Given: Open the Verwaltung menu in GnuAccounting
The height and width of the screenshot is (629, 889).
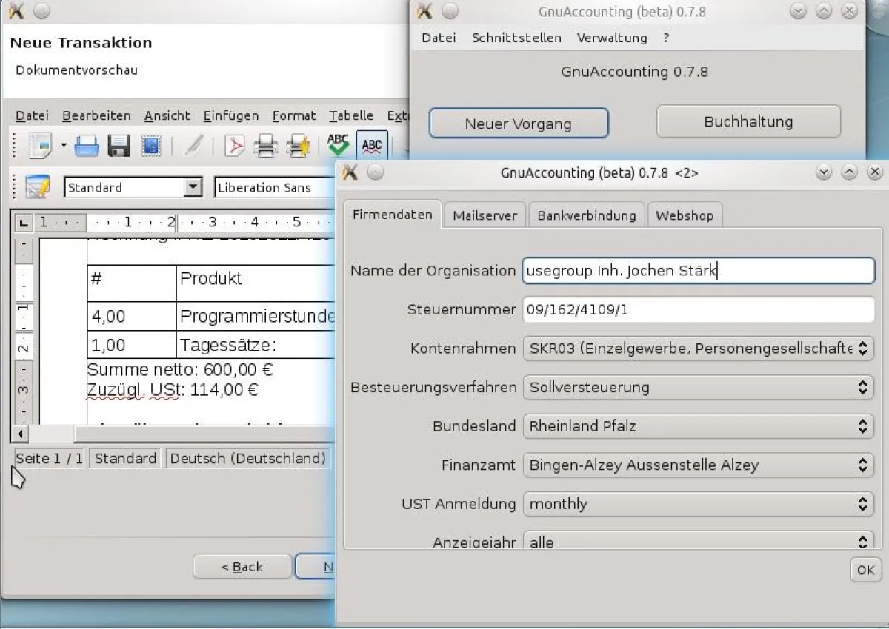Looking at the screenshot, I should click(612, 38).
